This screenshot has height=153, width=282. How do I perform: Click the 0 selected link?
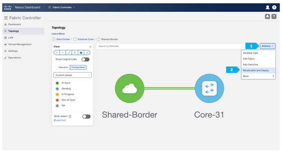60,120
